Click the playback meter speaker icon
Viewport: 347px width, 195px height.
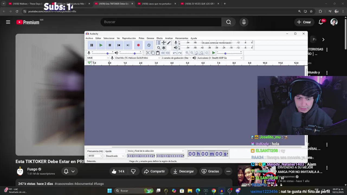pyautogui.click(x=176, y=48)
